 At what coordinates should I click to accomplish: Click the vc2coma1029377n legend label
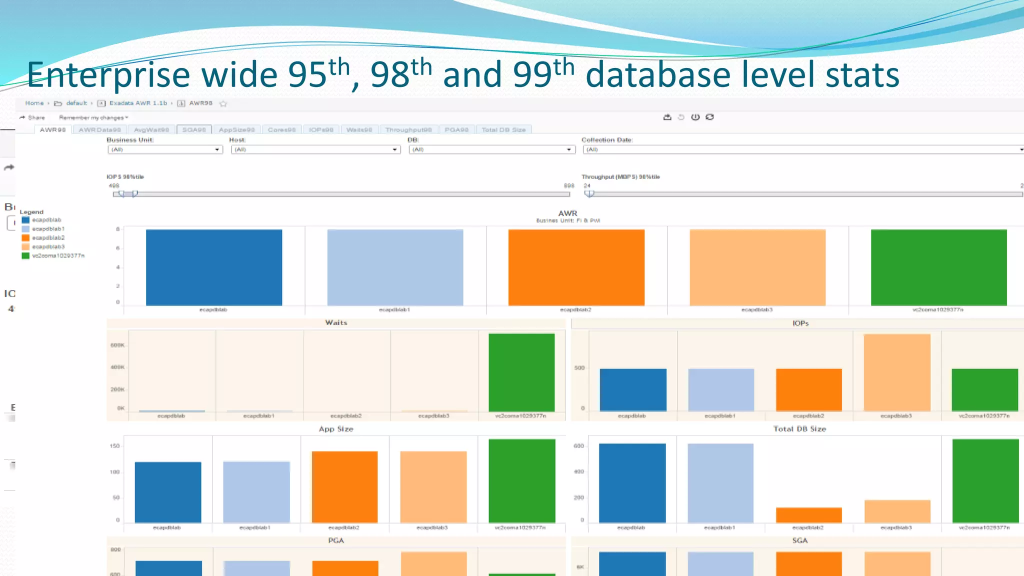58,256
